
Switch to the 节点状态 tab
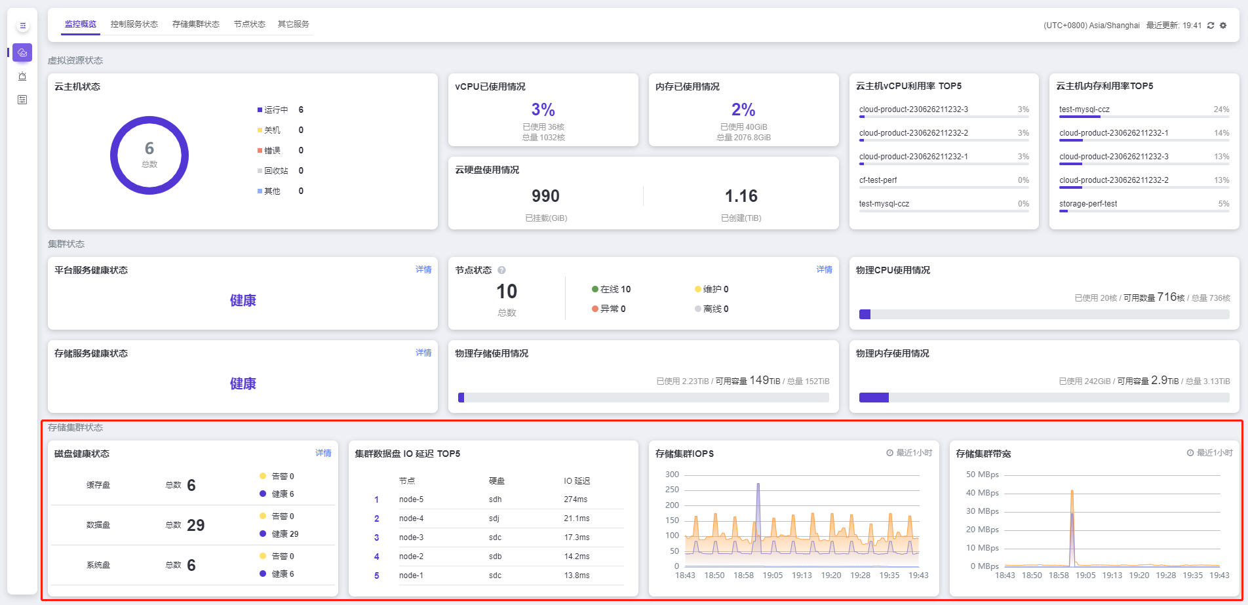coord(249,24)
